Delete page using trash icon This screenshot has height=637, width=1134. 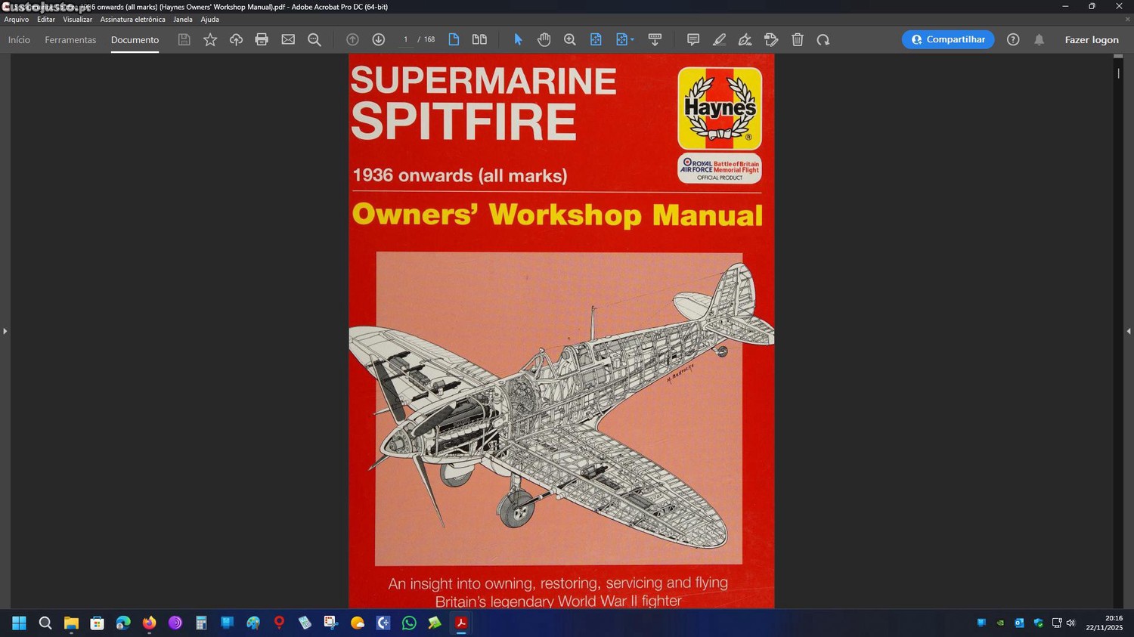click(x=797, y=39)
